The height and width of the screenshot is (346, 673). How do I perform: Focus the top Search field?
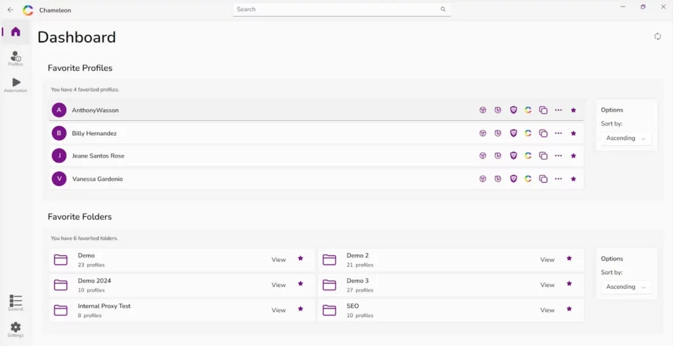point(335,9)
